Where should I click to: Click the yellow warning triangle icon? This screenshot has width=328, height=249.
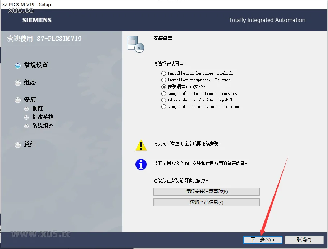click(141, 145)
